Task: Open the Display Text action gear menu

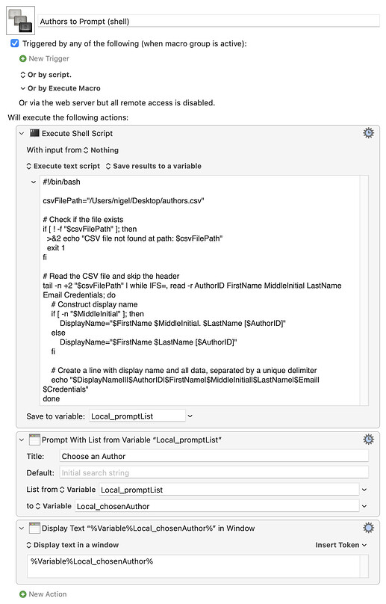Action: [x=368, y=528]
